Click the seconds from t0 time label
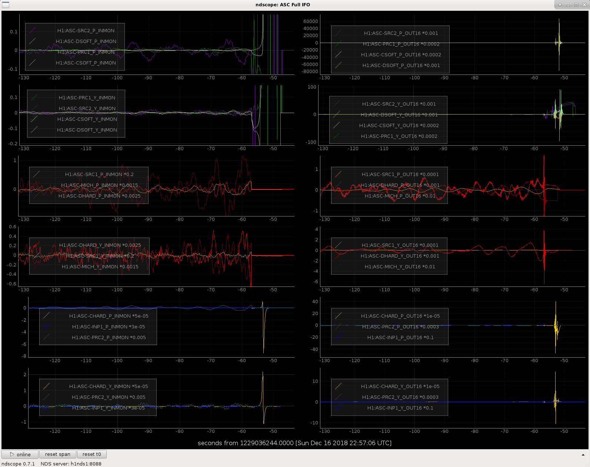The height and width of the screenshot is (467, 590). [x=294, y=443]
